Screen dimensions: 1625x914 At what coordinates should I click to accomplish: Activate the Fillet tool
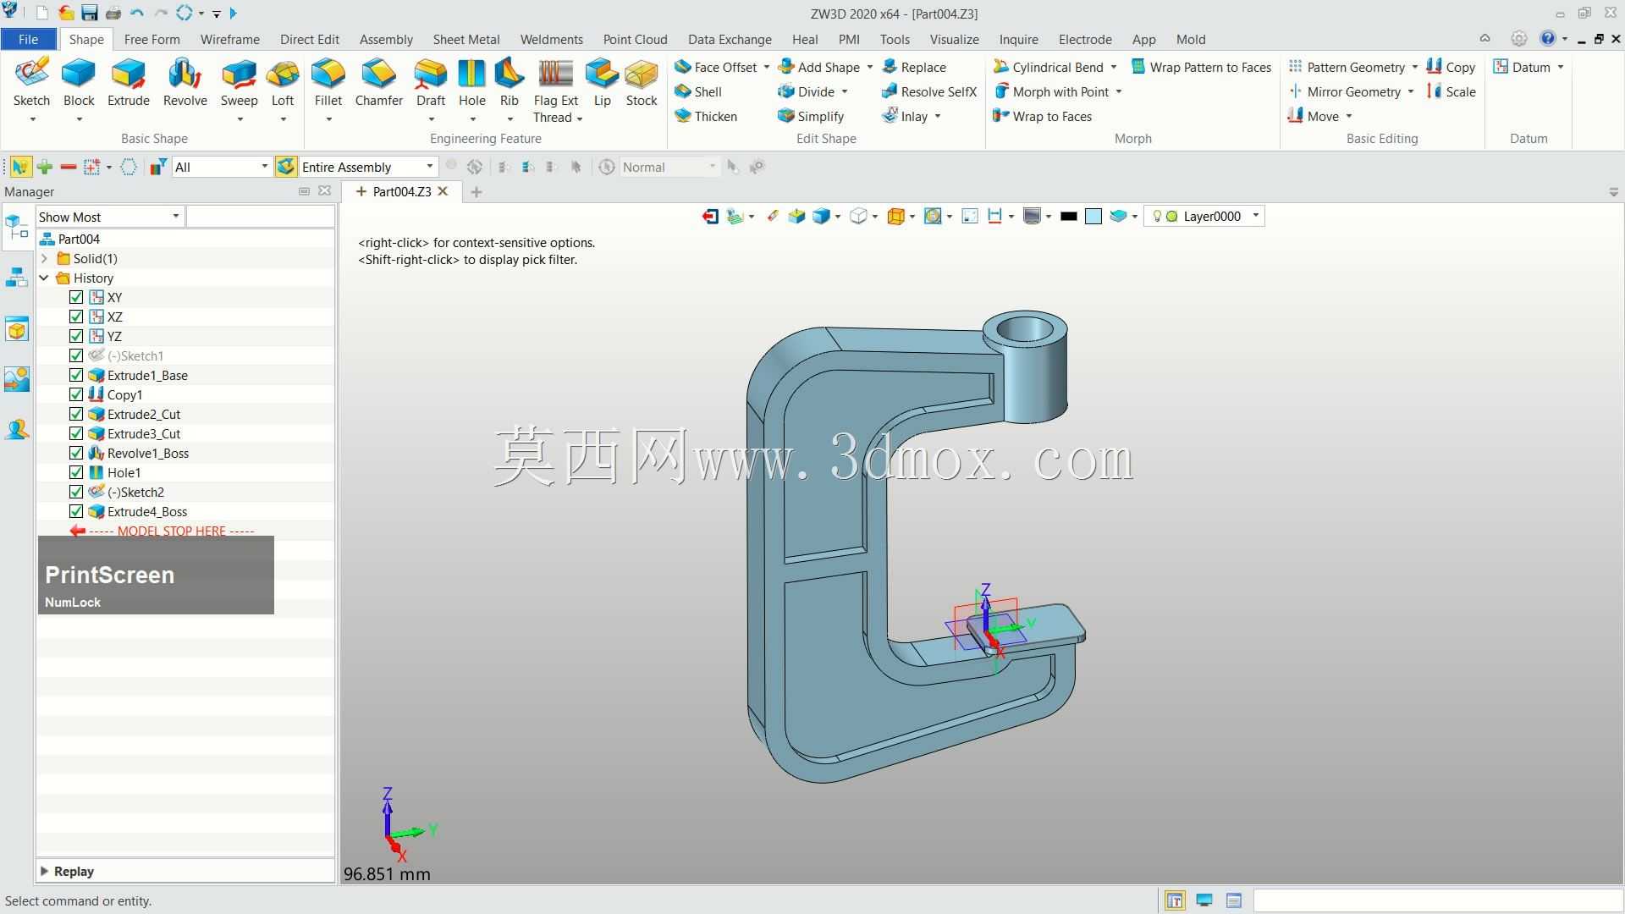[x=328, y=83]
